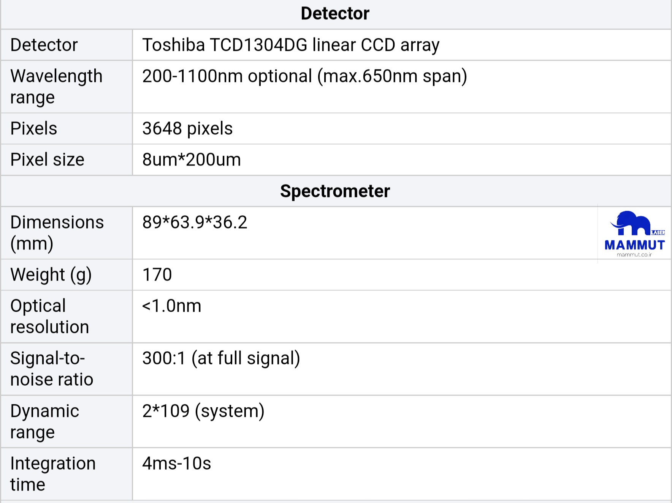Click the Optical resolution label

[x=49, y=316]
